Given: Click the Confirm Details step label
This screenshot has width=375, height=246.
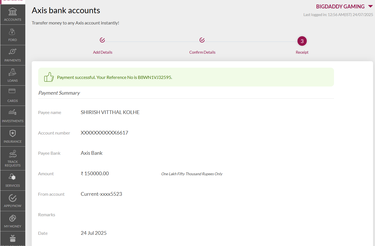Looking at the screenshot, I should coord(202,52).
